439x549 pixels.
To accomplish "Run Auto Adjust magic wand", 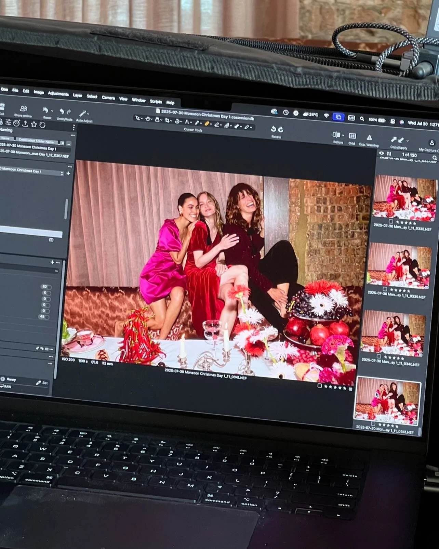I will (x=82, y=113).
